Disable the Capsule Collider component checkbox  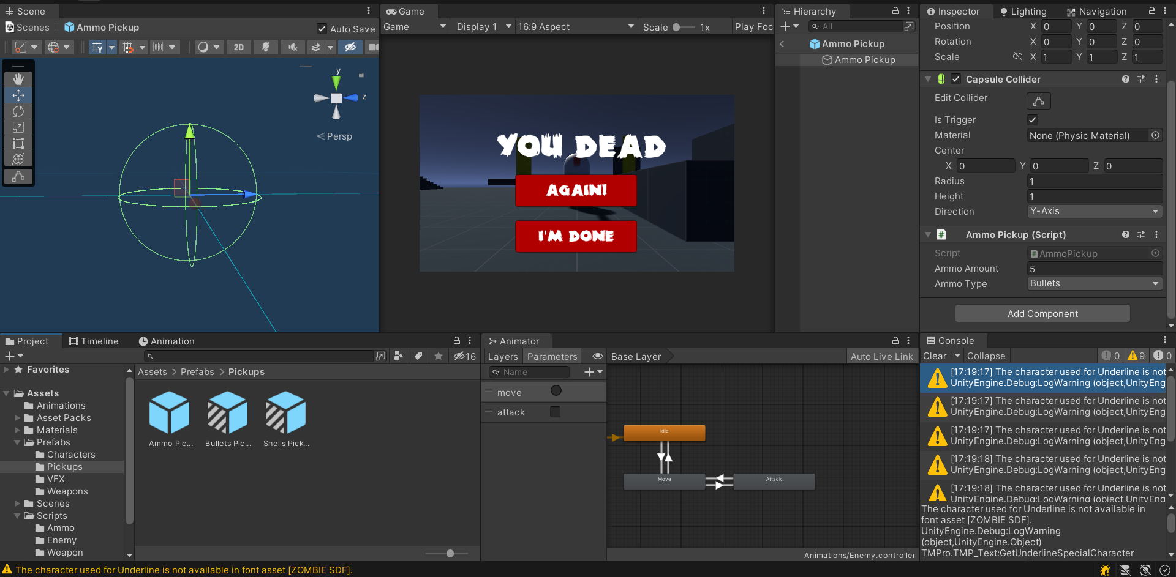956,79
